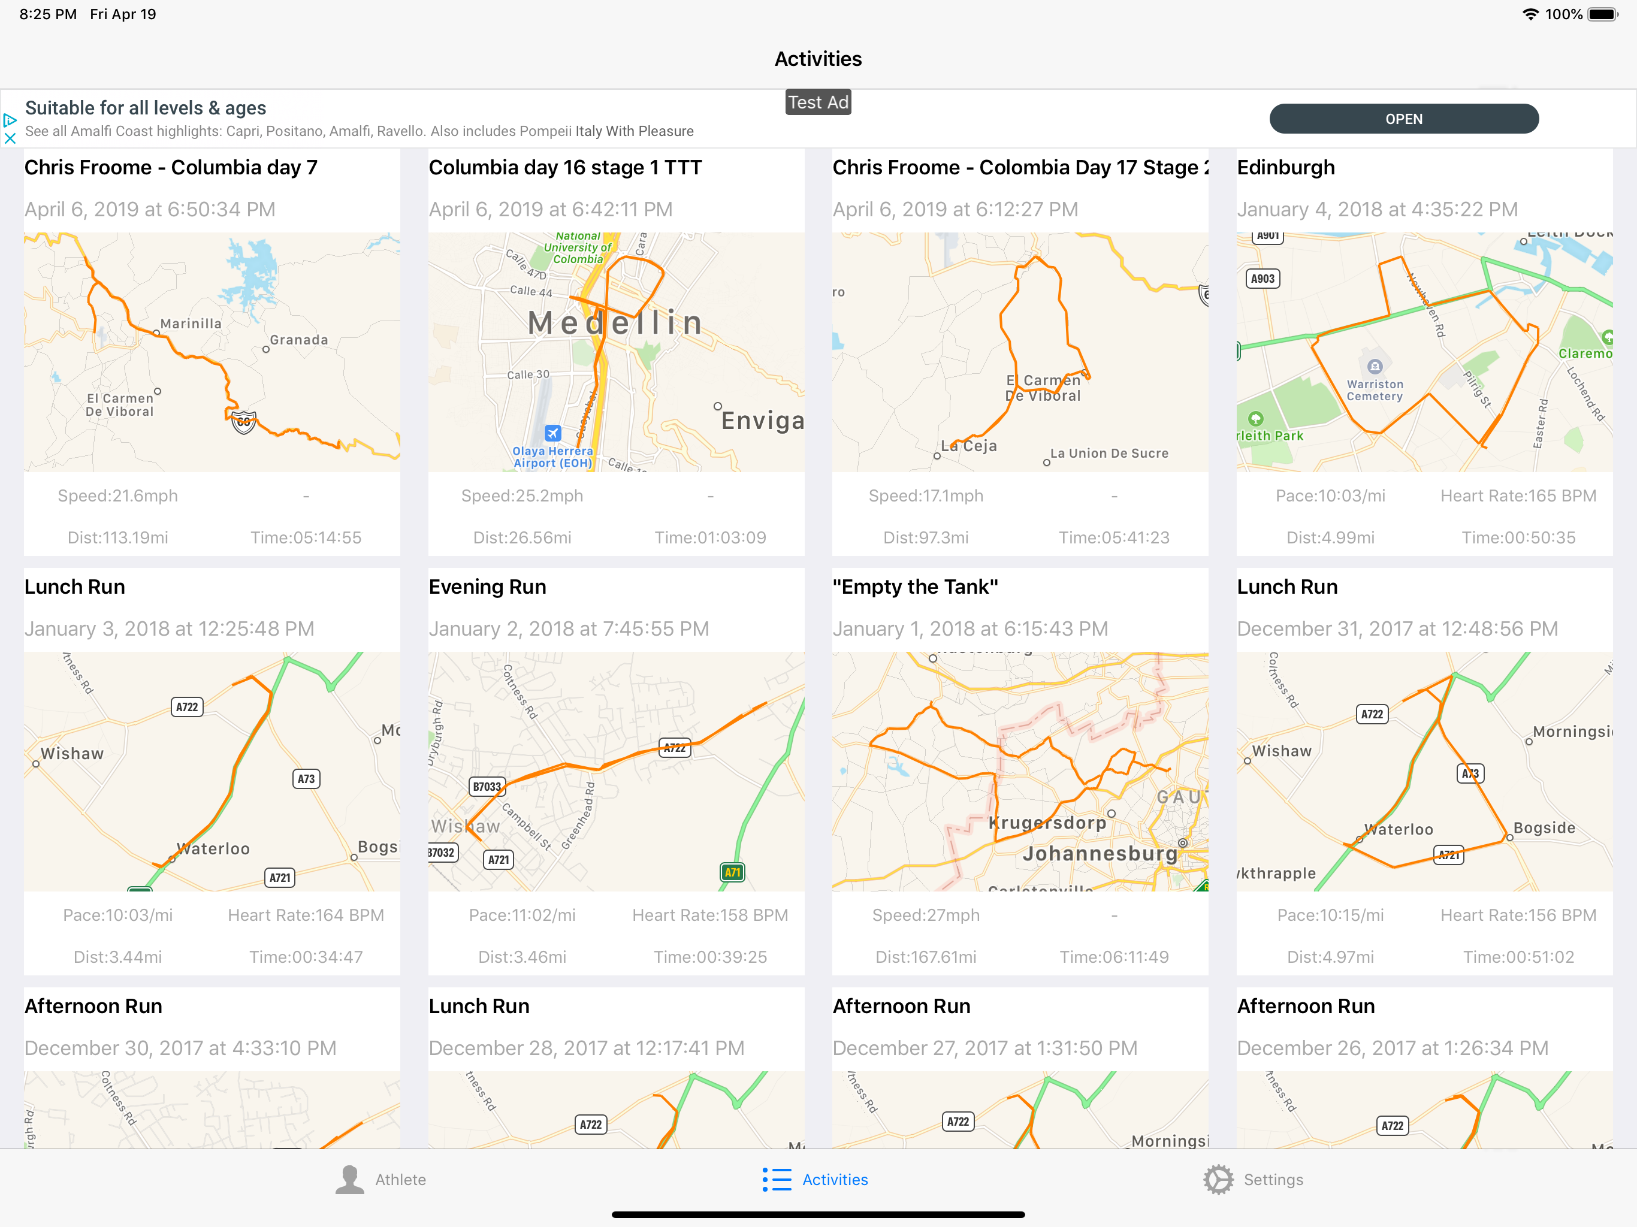Tap Pace:11:02/mi value
Viewport: 1637px width, 1227px height.
(522, 915)
